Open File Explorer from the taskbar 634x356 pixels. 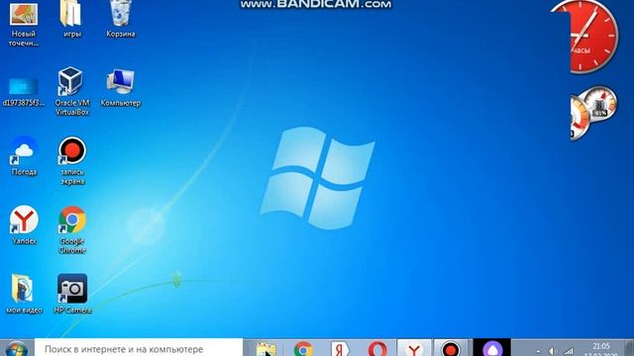coord(266,349)
